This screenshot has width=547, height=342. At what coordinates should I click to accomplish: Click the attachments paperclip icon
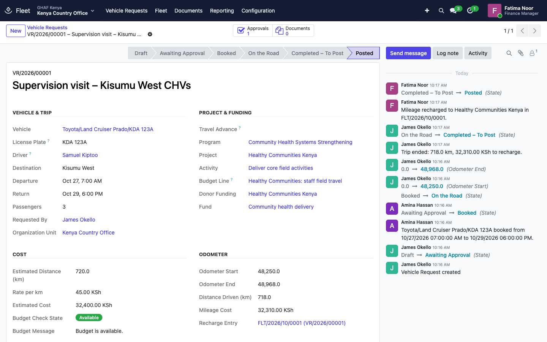[521, 53]
